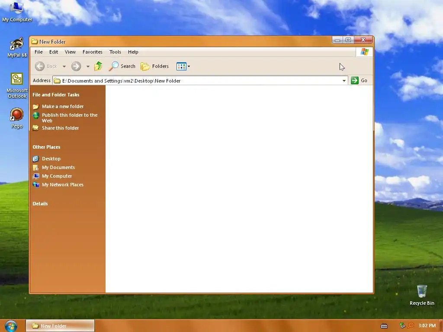Select the My Computer desktop icon
The image size is (443, 332).
click(17, 12)
